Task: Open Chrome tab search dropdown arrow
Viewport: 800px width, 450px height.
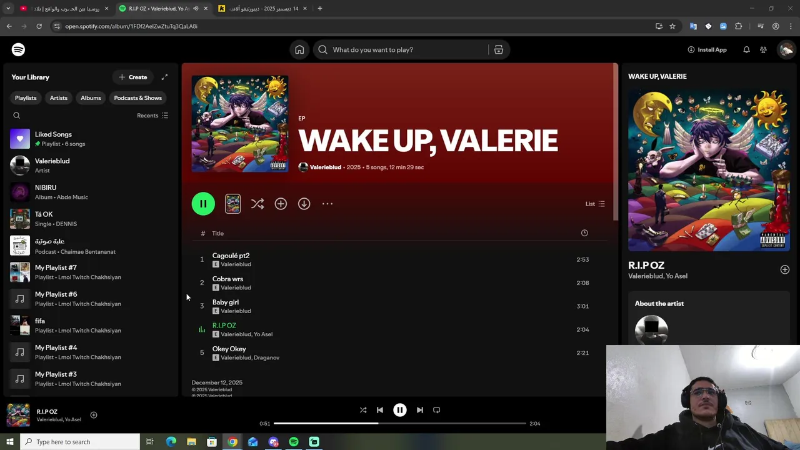Action: point(8,9)
